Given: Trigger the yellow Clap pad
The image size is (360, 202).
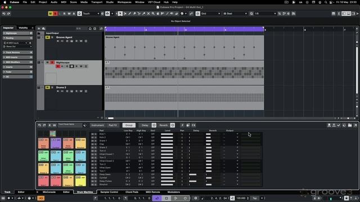Looking at the screenshot, I should pos(80,181).
